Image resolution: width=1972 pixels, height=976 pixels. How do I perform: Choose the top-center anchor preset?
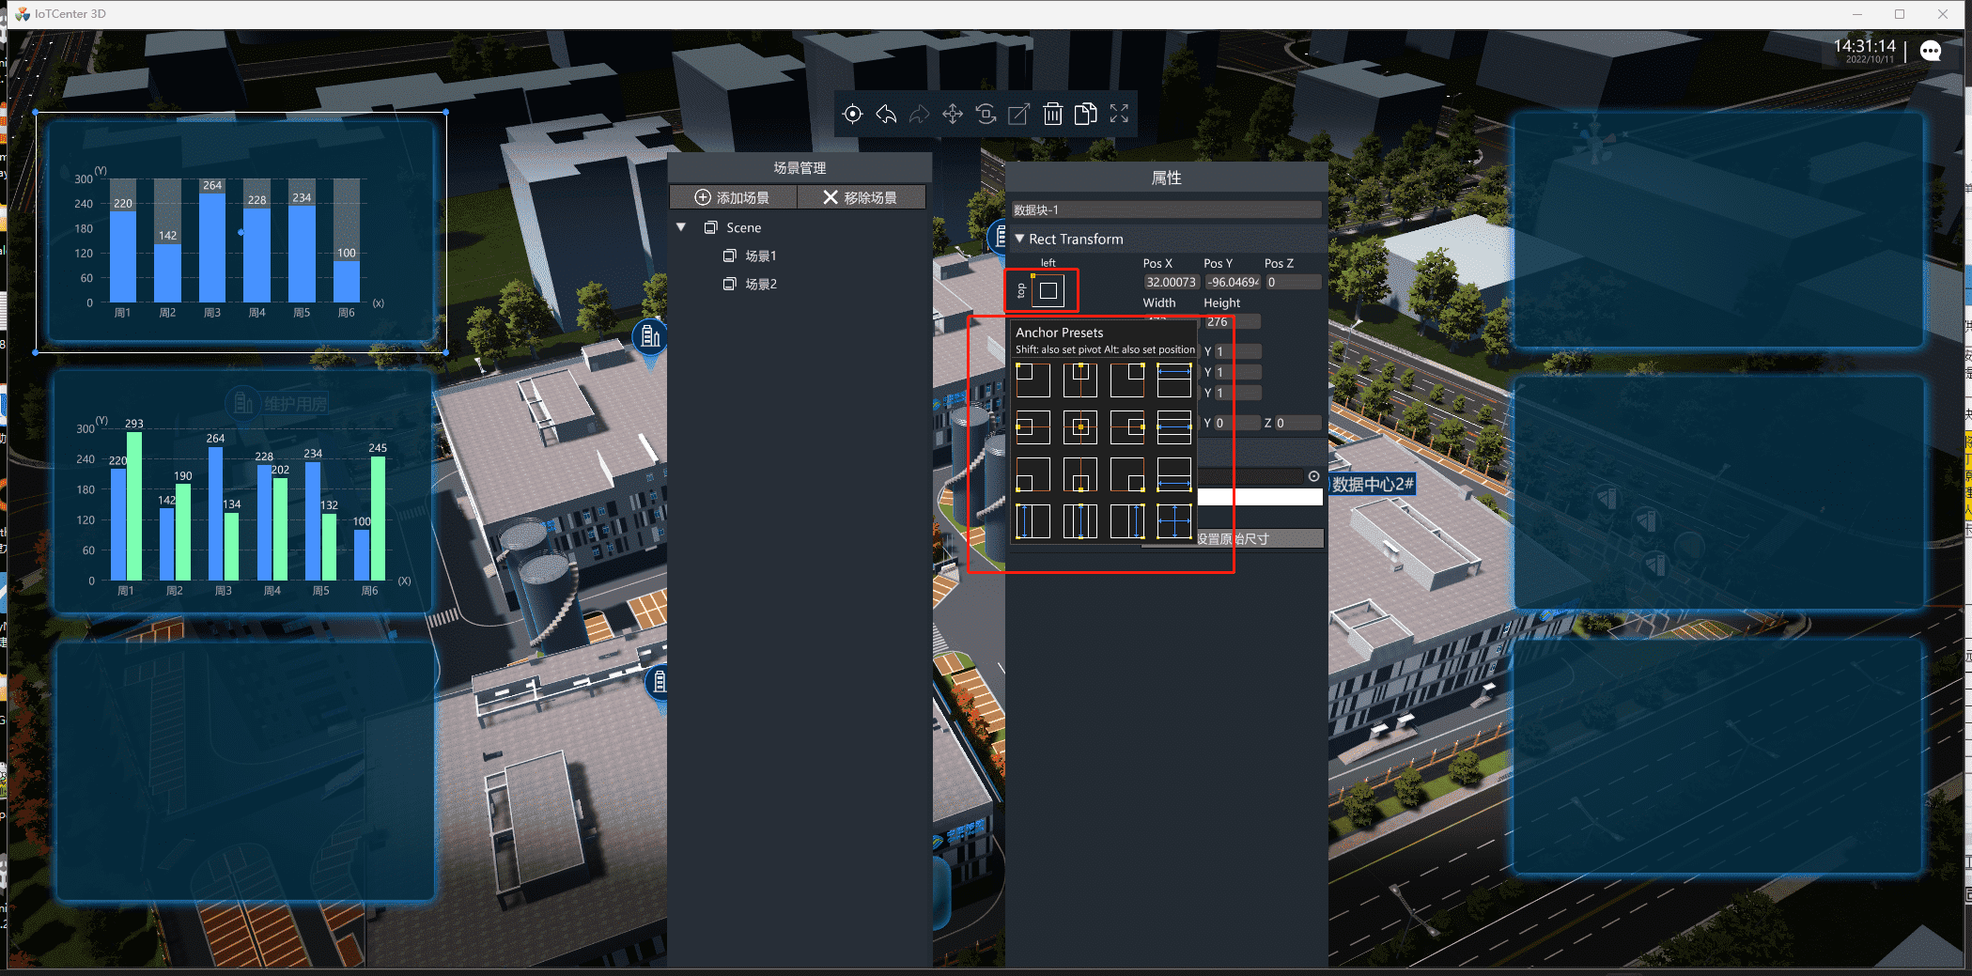[x=1079, y=380]
